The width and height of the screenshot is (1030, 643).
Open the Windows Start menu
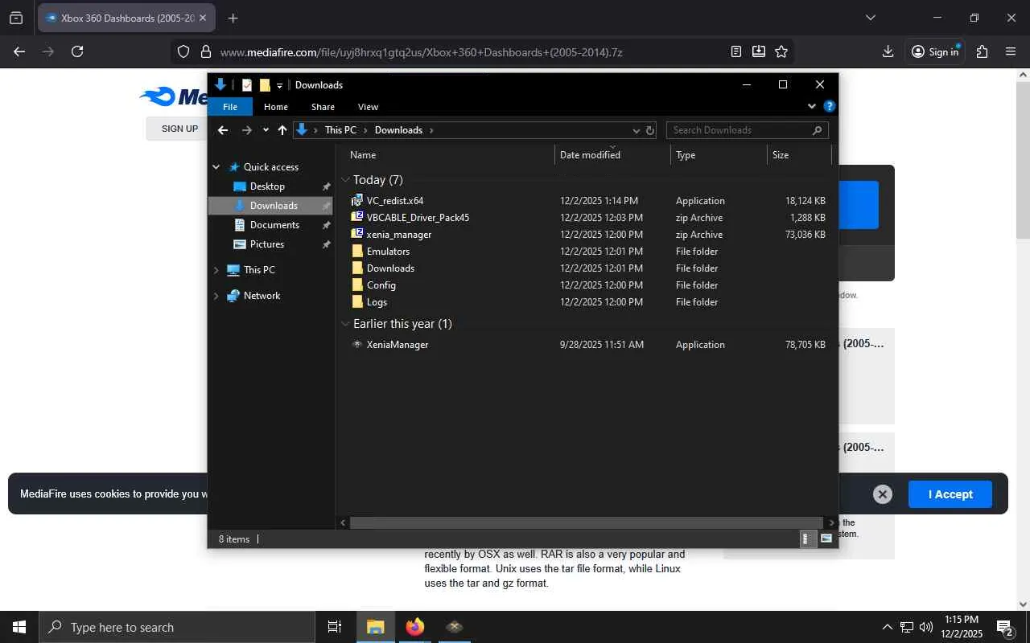19,627
